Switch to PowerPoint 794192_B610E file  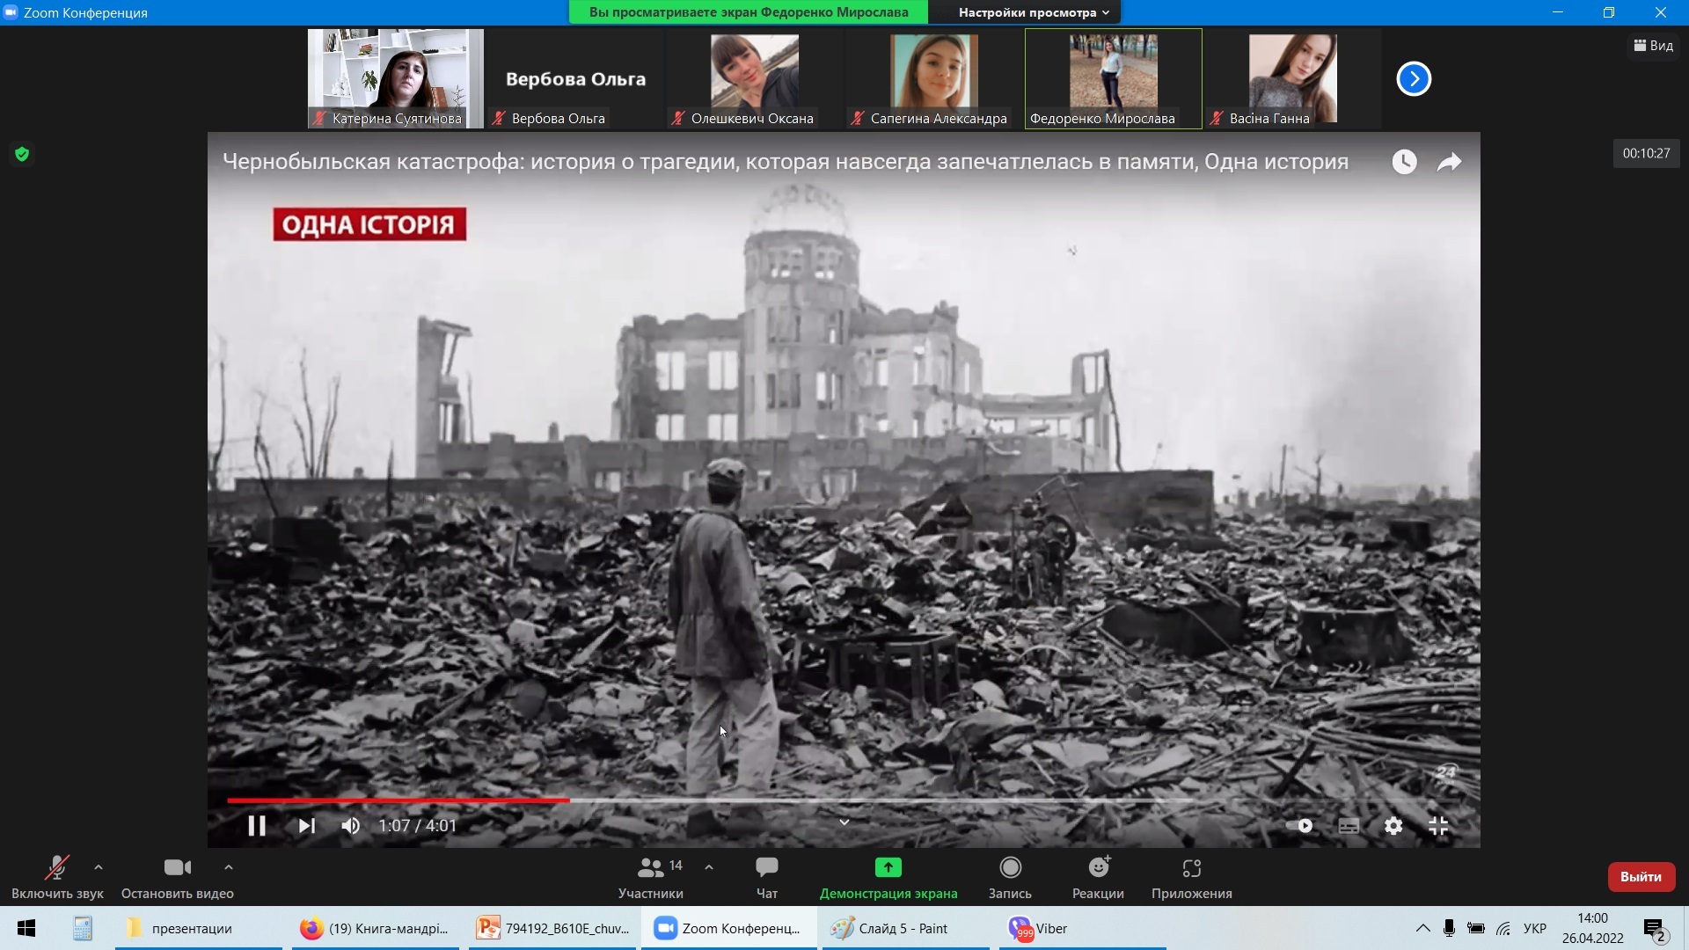tap(552, 928)
